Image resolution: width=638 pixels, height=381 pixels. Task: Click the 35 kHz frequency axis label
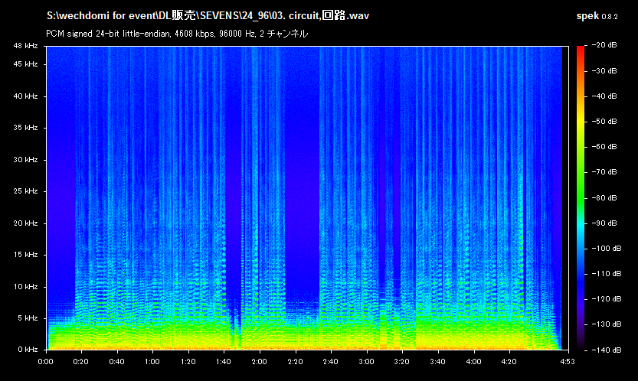click(25, 127)
